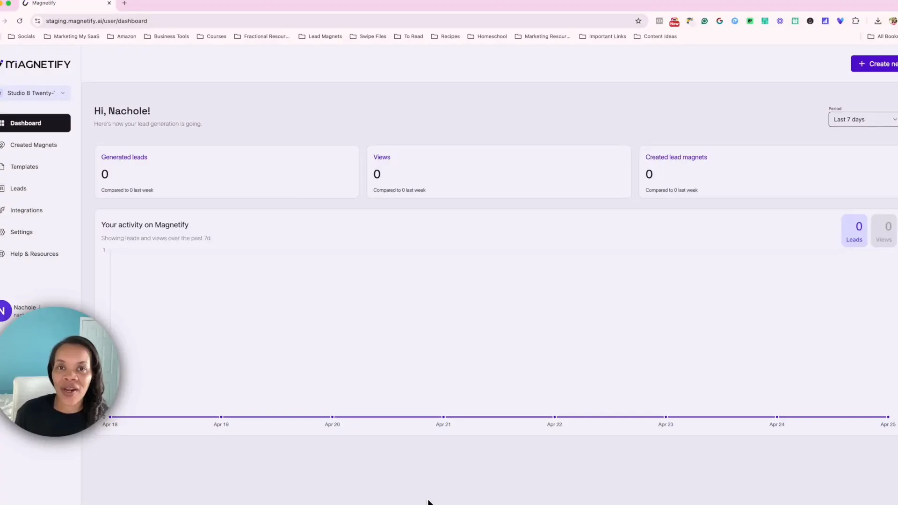Viewport: 898px width, 505px height.
Task: Click the Apr 20 chart data point
Action: [333, 417]
